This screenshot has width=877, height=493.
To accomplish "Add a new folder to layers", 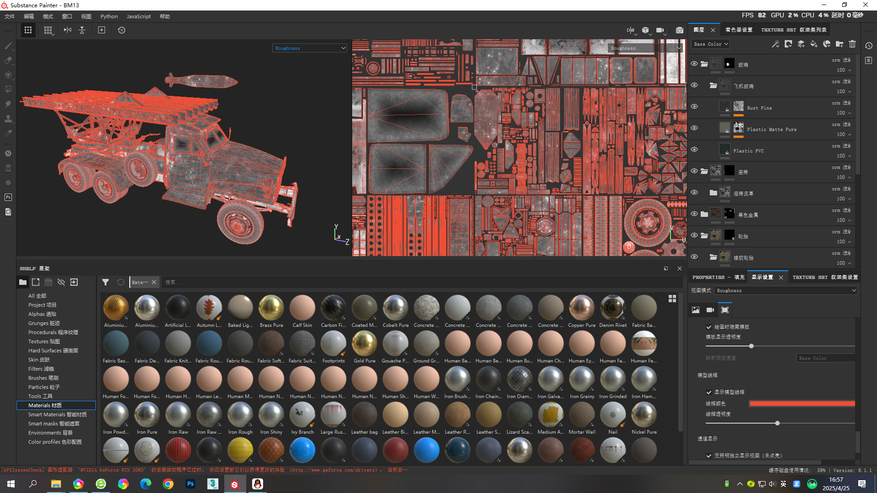I will [x=839, y=44].
